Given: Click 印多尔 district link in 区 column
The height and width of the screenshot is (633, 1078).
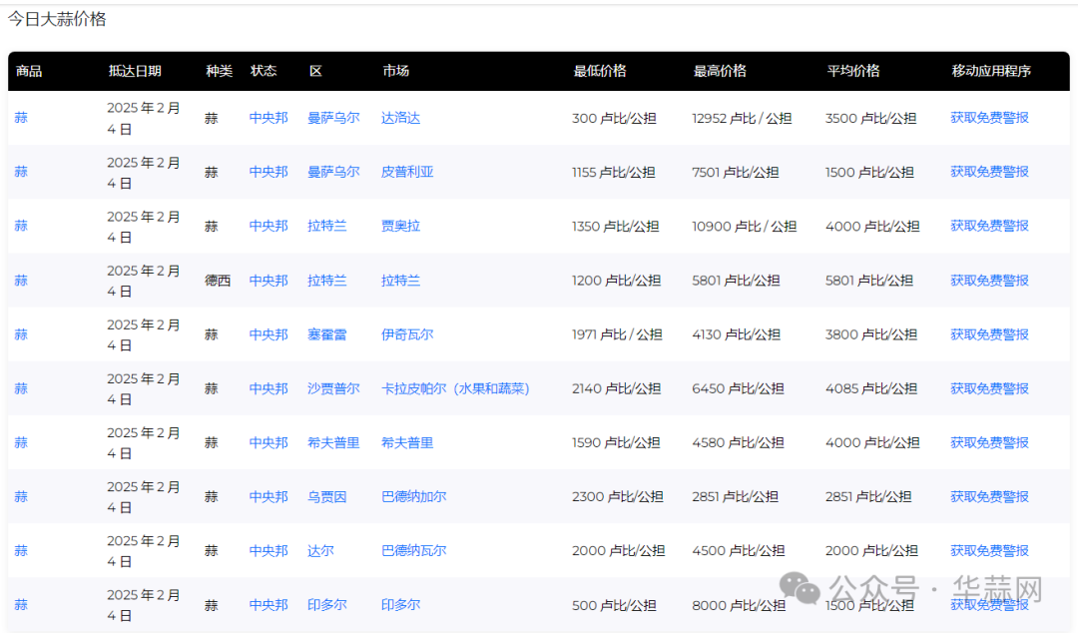Looking at the screenshot, I should click(x=327, y=605).
